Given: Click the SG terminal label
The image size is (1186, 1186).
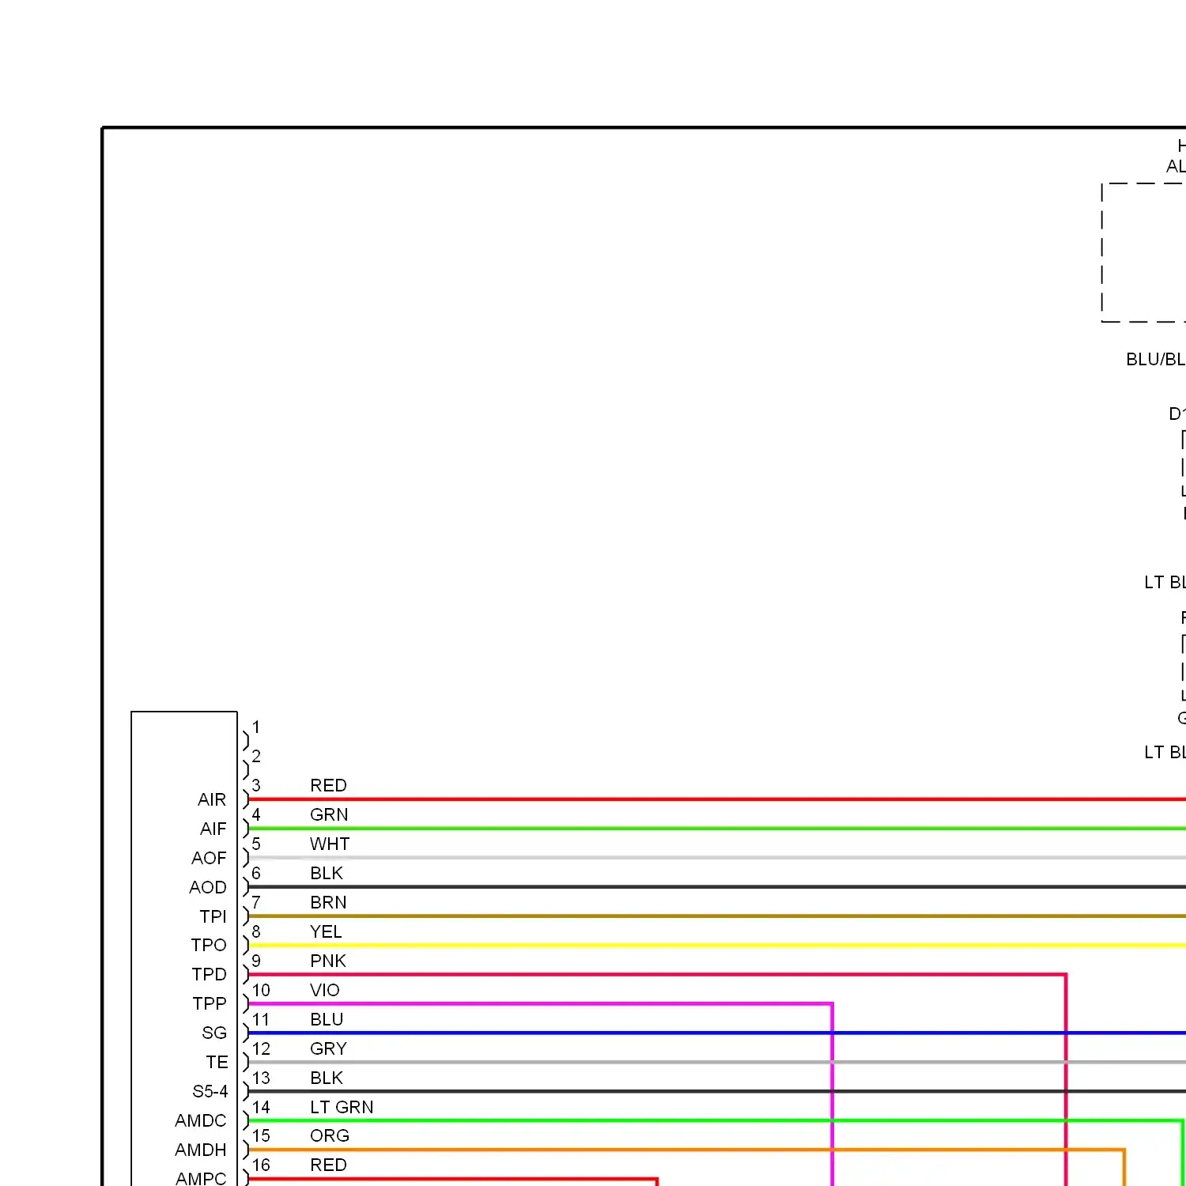Looking at the screenshot, I should 214,1033.
